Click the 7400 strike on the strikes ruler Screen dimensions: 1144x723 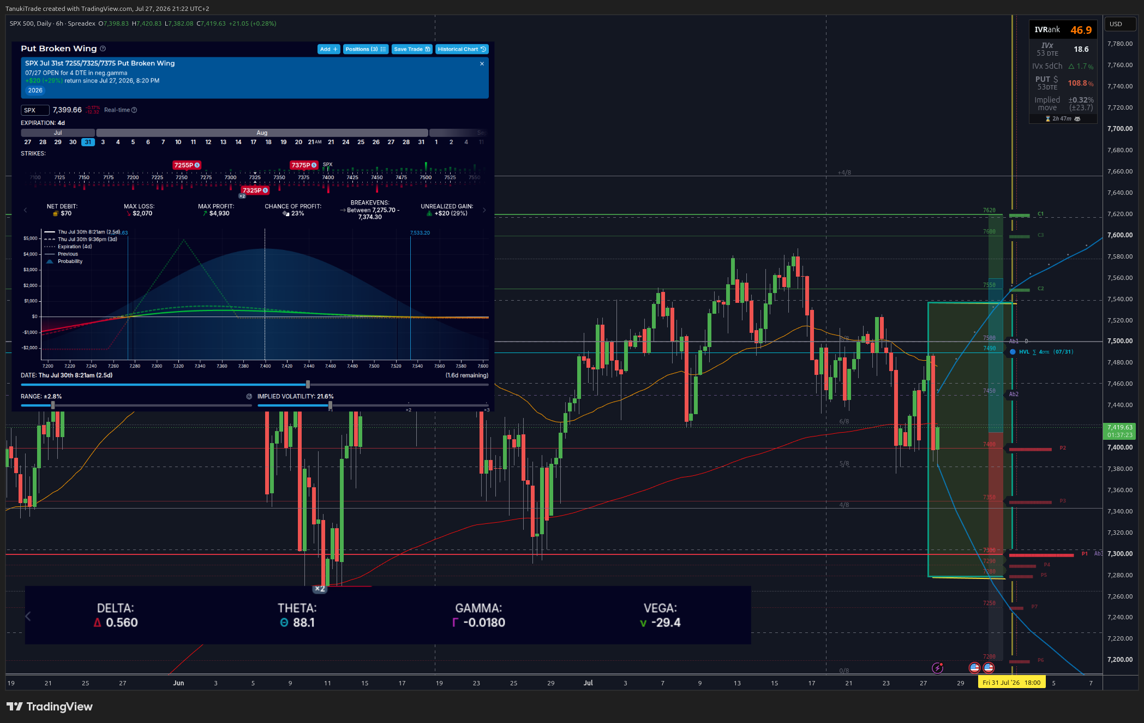coord(328,177)
